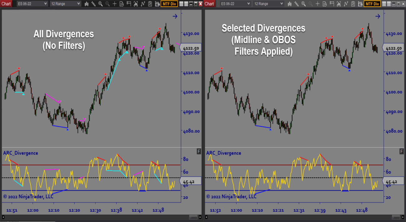Click the Alerts icon on right chart toolbar
406x222 pixels.
332,4
